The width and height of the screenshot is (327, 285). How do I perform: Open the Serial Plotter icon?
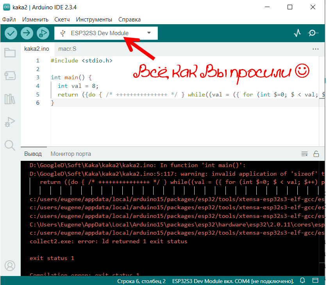click(297, 33)
